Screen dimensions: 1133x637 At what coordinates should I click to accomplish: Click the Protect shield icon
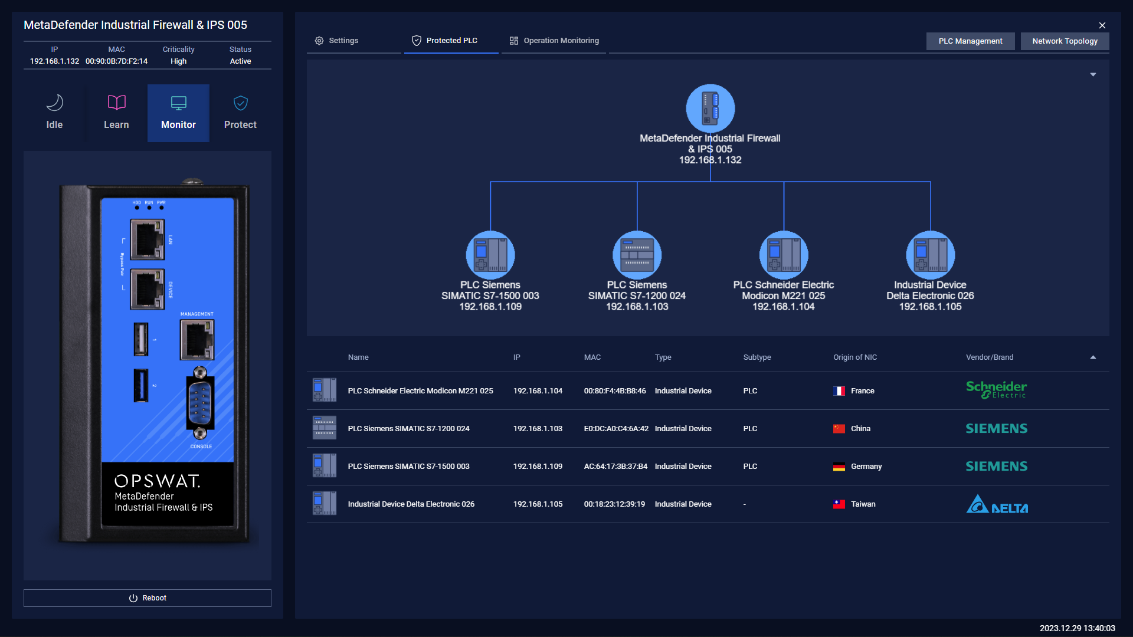pyautogui.click(x=240, y=103)
